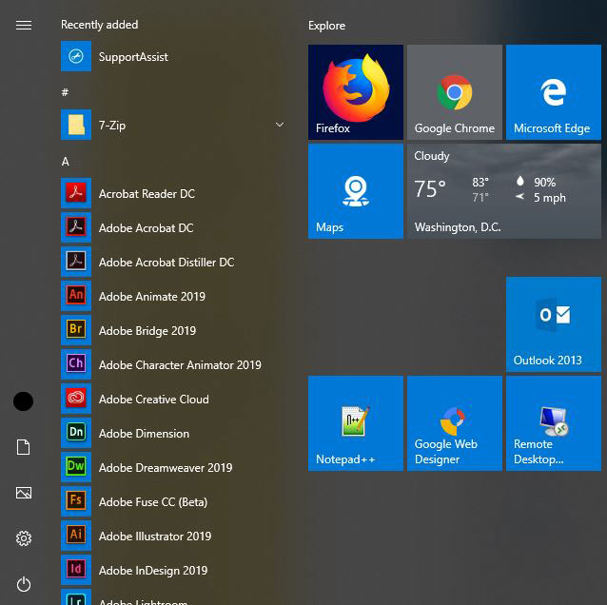This screenshot has width=607, height=605.
Task: Select 'Adobe Acrobat DC' text
Action: pos(146,228)
